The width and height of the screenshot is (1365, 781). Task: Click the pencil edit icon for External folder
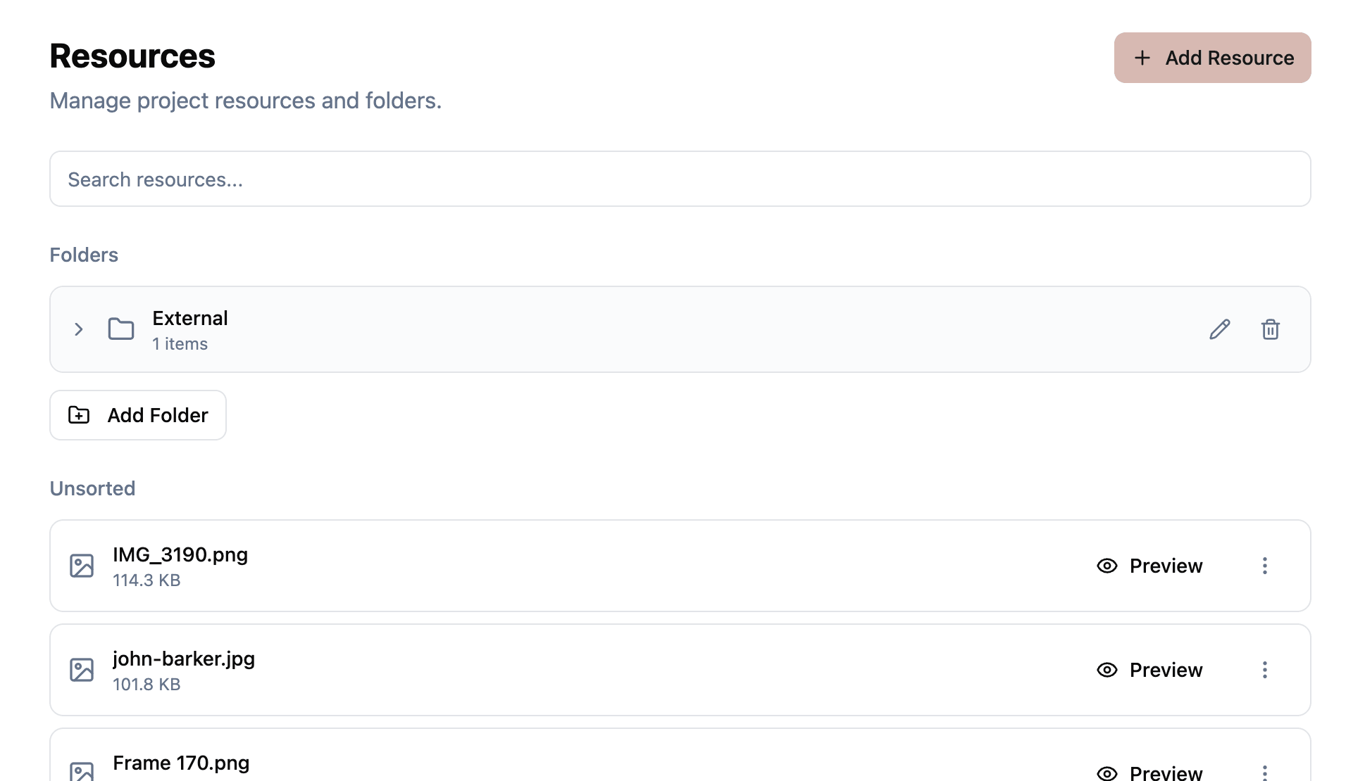1219,329
